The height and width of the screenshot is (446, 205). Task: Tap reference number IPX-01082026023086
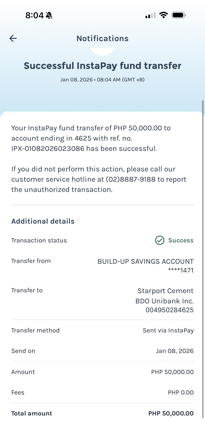pyautogui.click(x=48, y=149)
